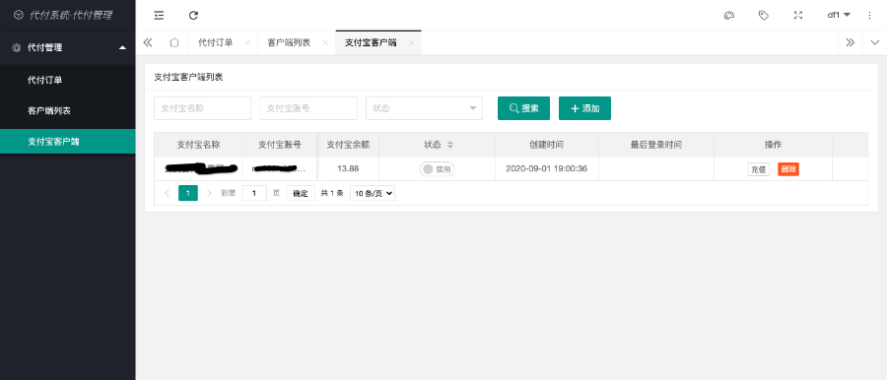This screenshot has width=887, height=380.
Task: Open the three-dot more options menu
Action: click(x=870, y=16)
